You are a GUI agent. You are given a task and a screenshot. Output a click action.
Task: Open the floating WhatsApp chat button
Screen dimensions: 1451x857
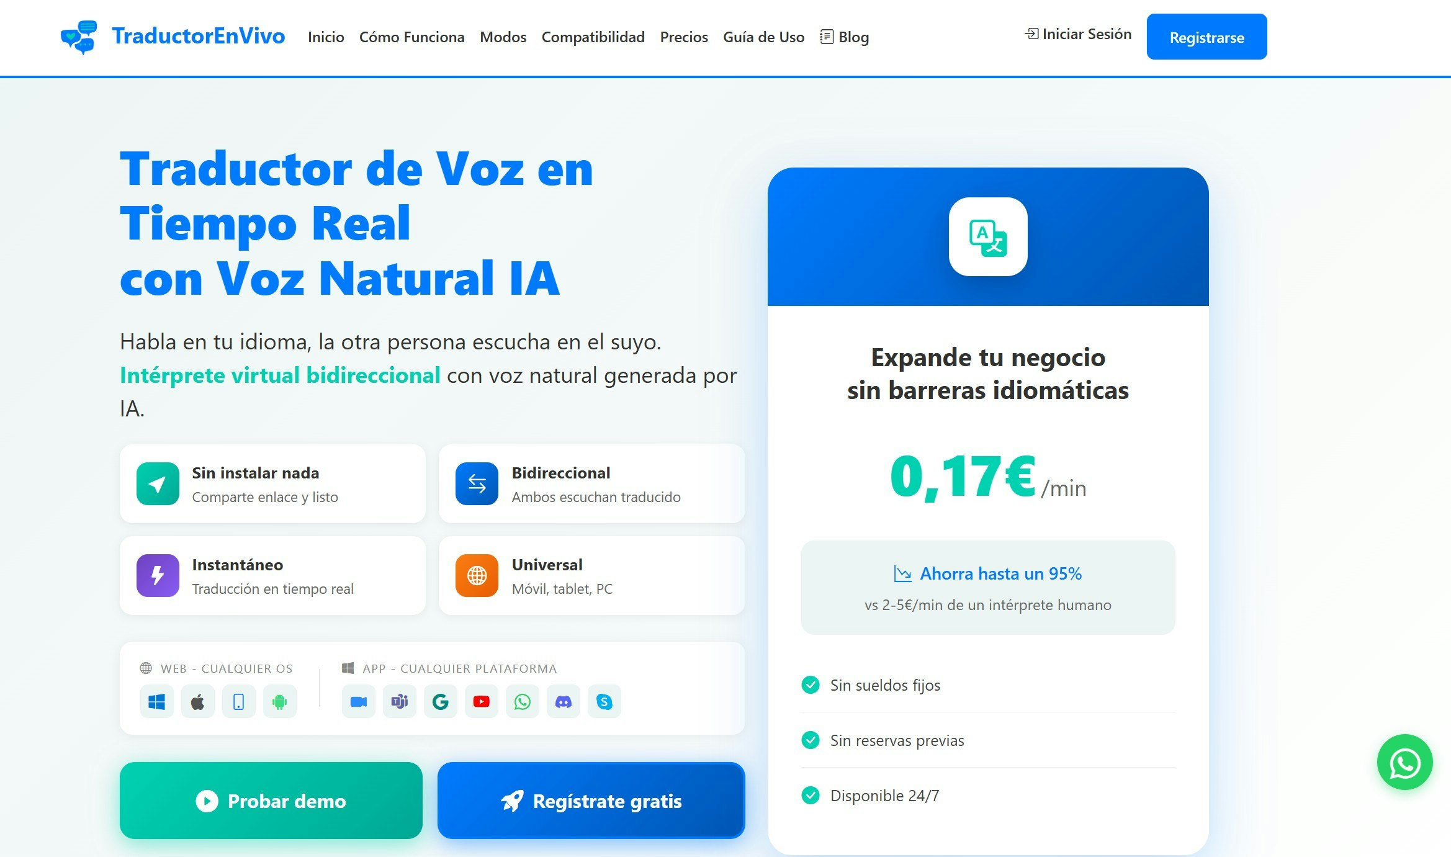click(1404, 763)
